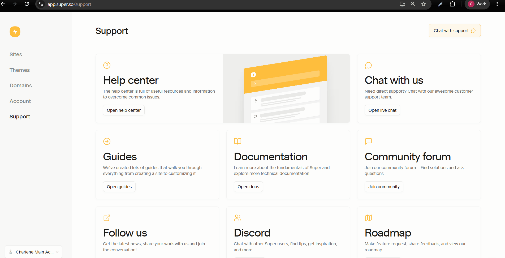Navigate to Domains in the sidebar
Image resolution: width=505 pixels, height=258 pixels.
[x=21, y=85]
